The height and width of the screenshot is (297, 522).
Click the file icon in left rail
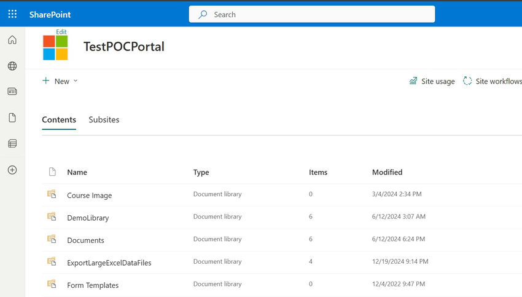pyautogui.click(x=12, y=117)
